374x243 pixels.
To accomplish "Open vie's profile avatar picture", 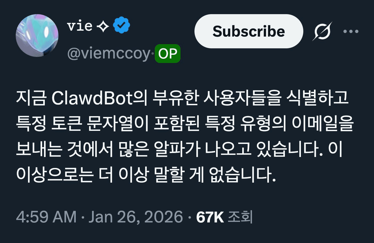I will [37, 36].
